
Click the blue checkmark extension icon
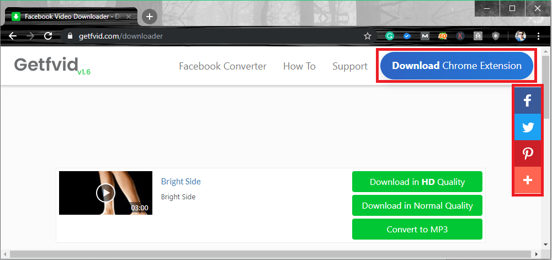(x=407, y=36)
